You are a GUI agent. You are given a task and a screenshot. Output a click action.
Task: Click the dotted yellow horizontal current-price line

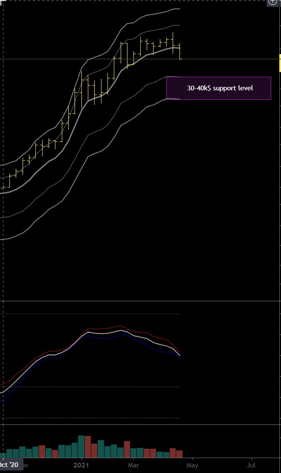(x=230, y=59)
